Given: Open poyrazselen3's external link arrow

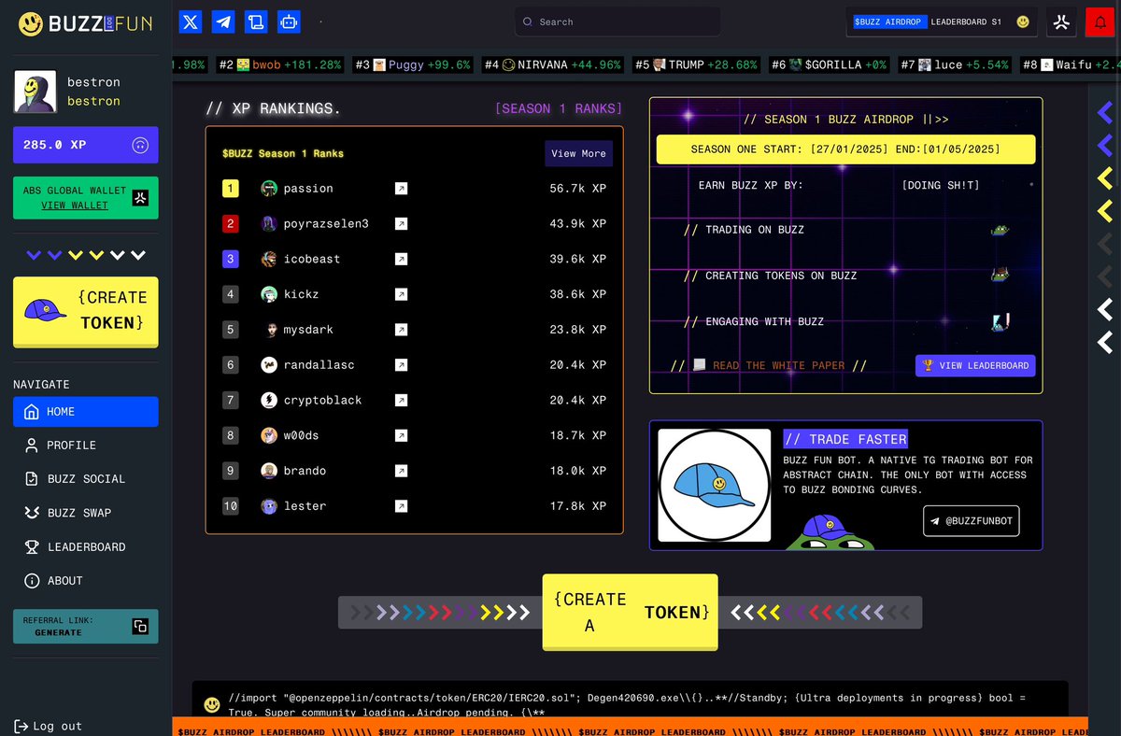Looking at the screenshot, I should [401, 224].
